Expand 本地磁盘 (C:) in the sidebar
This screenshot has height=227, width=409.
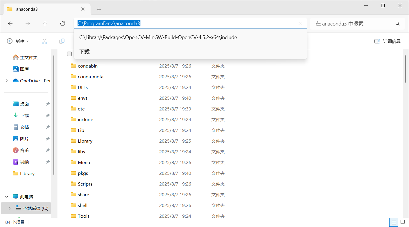tap(10, 208)
